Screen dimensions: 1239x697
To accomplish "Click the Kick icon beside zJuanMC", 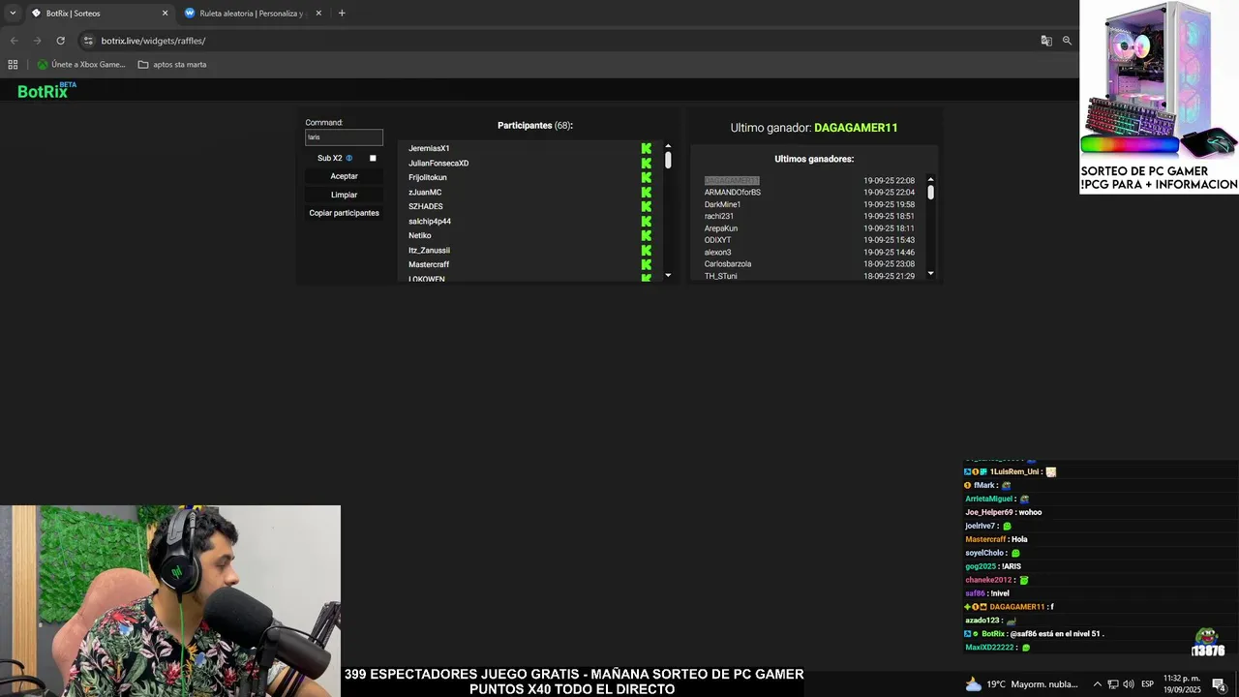I will point(647,192).
